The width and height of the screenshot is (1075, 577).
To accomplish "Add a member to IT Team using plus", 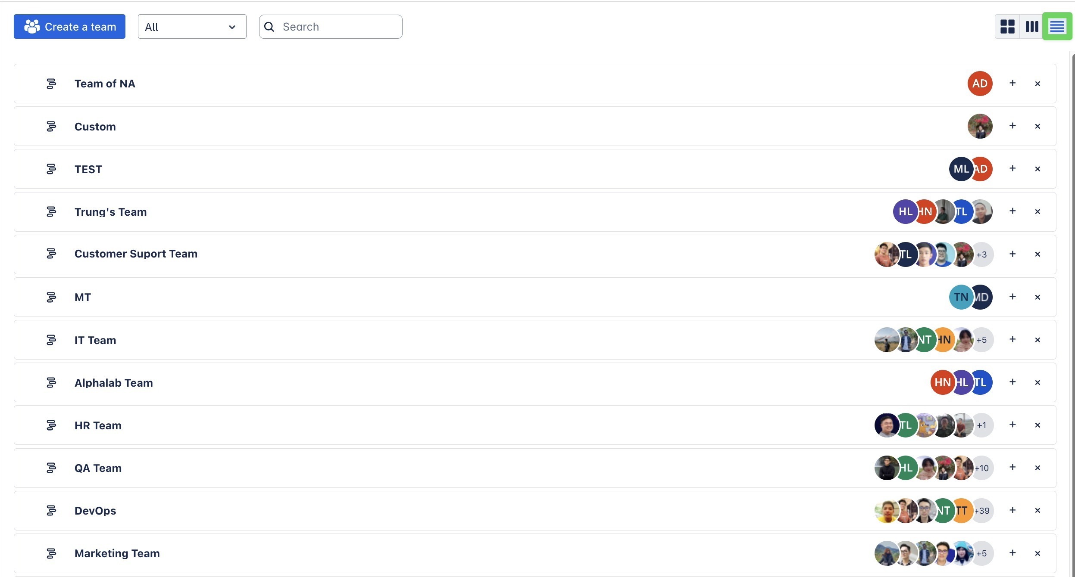I will 1012,339.
